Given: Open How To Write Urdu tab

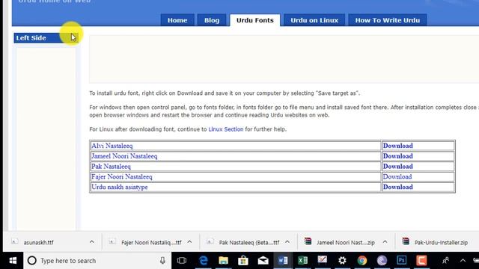Looking at the screenshot, I should pyautogui.click(x=388, y=20).
